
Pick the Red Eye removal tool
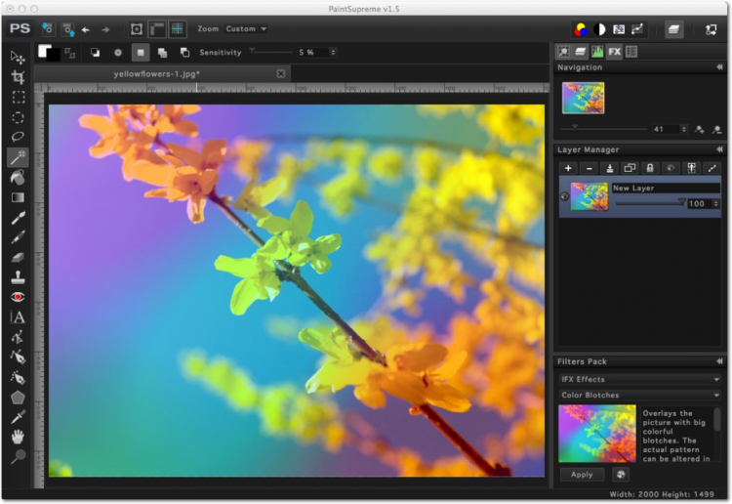pyautogui.click(x=18, y=297)
